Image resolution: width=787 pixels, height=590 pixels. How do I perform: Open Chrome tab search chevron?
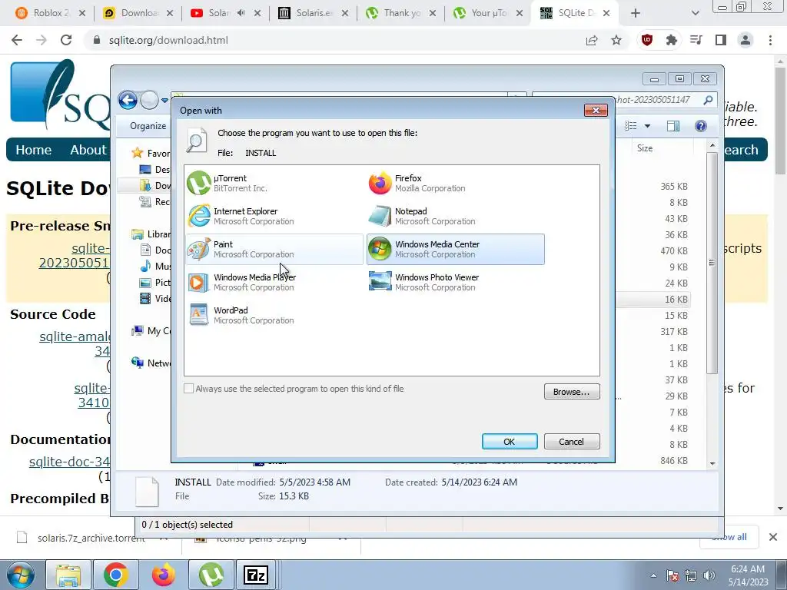coord(695,13)
